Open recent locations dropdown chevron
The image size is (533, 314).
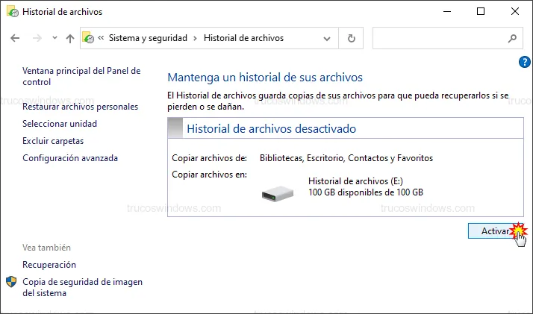tap(54, 38)
